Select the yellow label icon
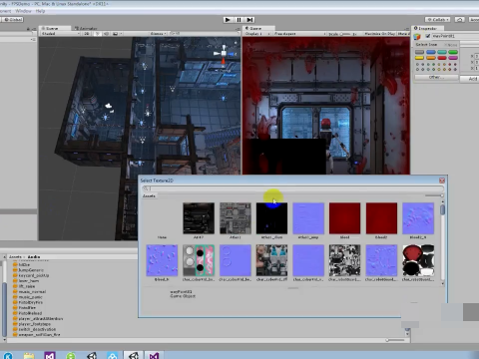The width and height of the screenshot is (479, 359). pyautogui.click(x=419, y=58)
